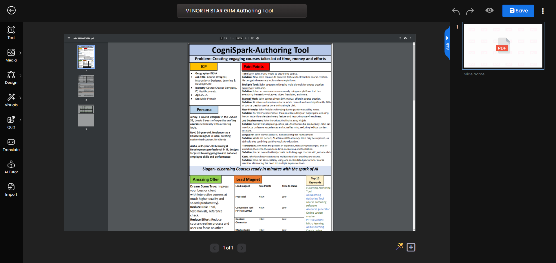Screen dimensions: 556x263
Task: Click the Persona heading in PDF
Action: 204,110
